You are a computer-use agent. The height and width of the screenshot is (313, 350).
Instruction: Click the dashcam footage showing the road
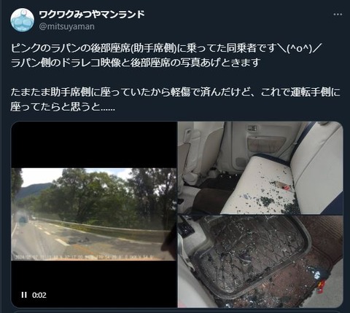click(94, 214)
